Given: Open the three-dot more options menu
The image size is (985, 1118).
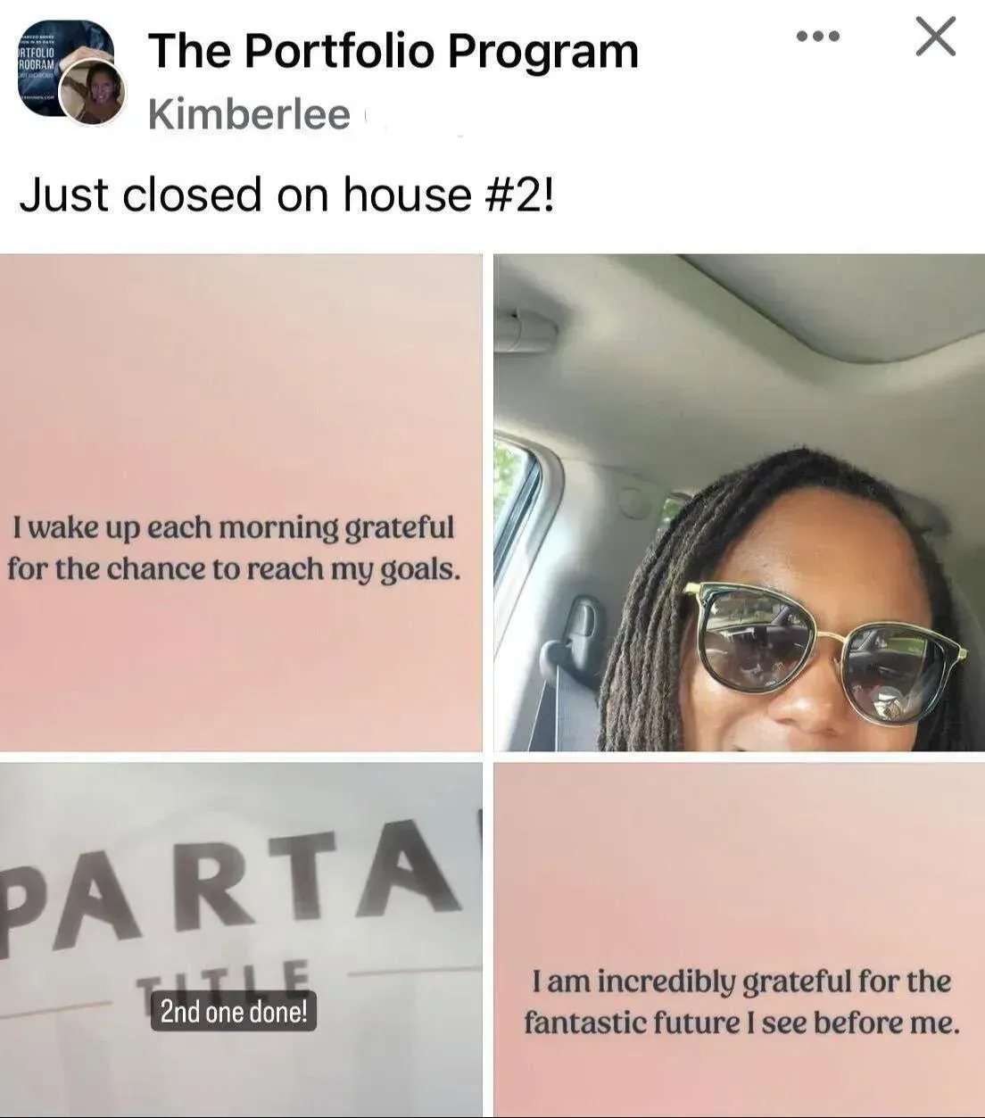Looking at the screenshot, I should (x=817, y=37).
